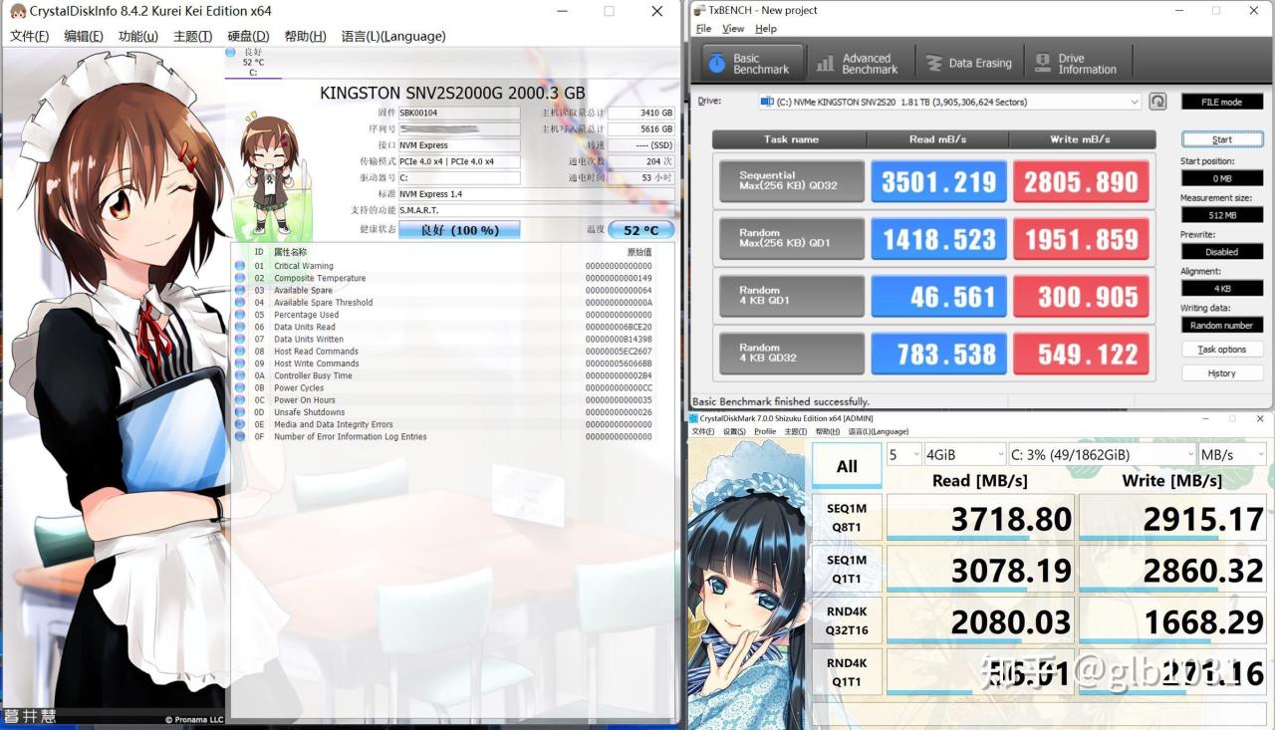Open Drive Information in TxBENCH

[x=1077, y=62]
